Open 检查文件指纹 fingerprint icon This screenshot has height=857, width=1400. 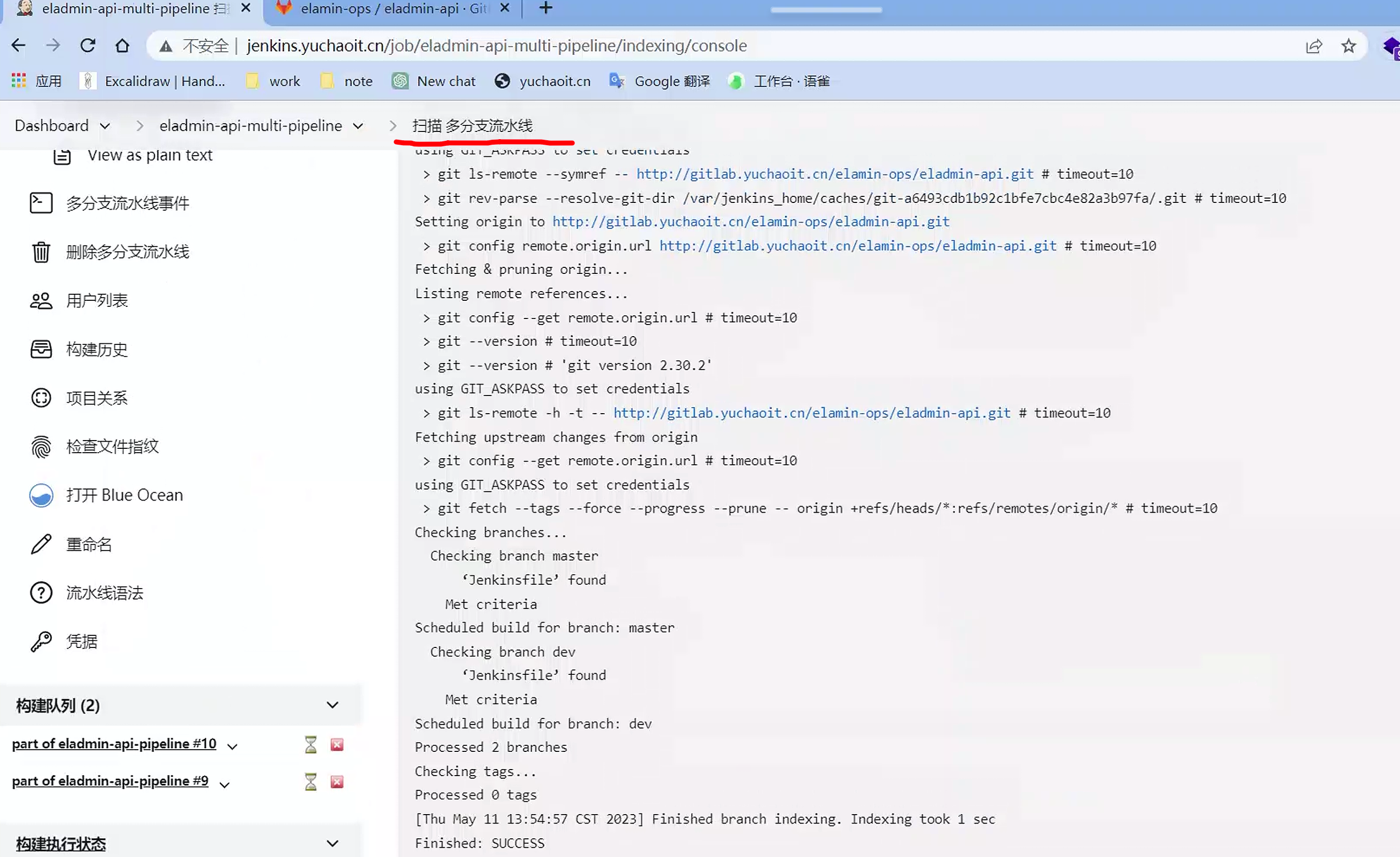[x=40, y=447]
